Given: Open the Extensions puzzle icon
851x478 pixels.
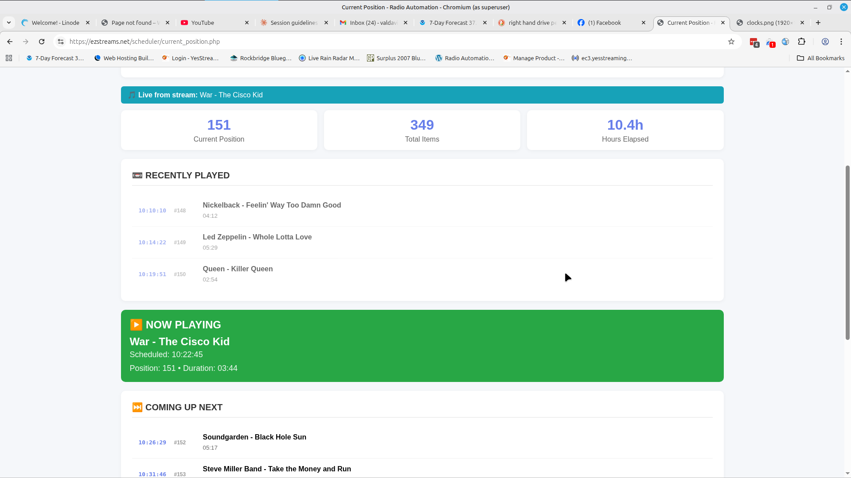Looking at the screenshot, I should click(x=801, y=42).
